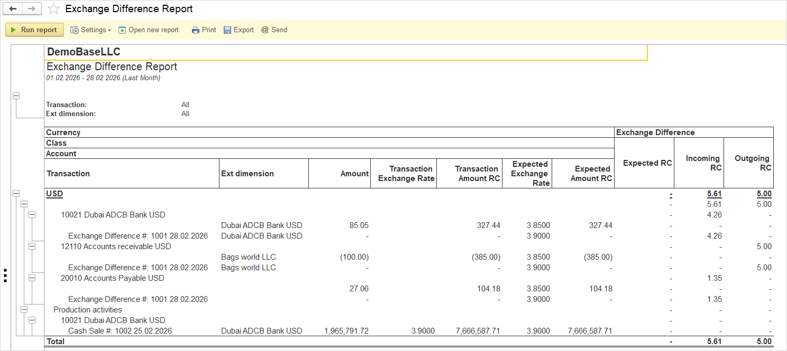Select the USD currency heading cell

point(54,194)
